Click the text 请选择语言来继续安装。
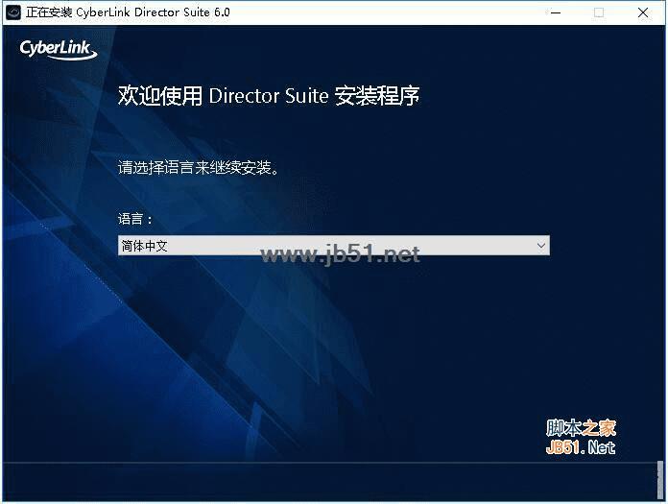This screenshot has width=668, height=504. (199, 167)
